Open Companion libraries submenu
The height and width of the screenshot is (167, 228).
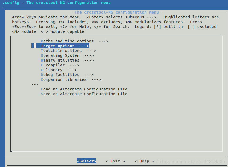(71, 79)
